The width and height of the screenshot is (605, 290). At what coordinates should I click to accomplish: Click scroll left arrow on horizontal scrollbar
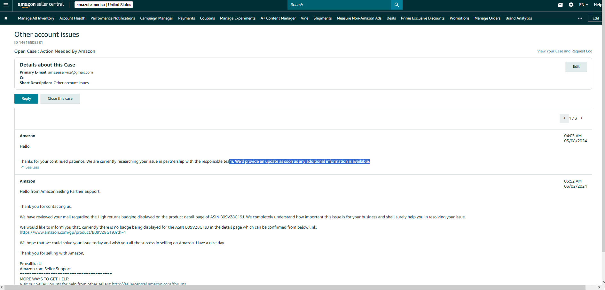click(x=2, y=287)
